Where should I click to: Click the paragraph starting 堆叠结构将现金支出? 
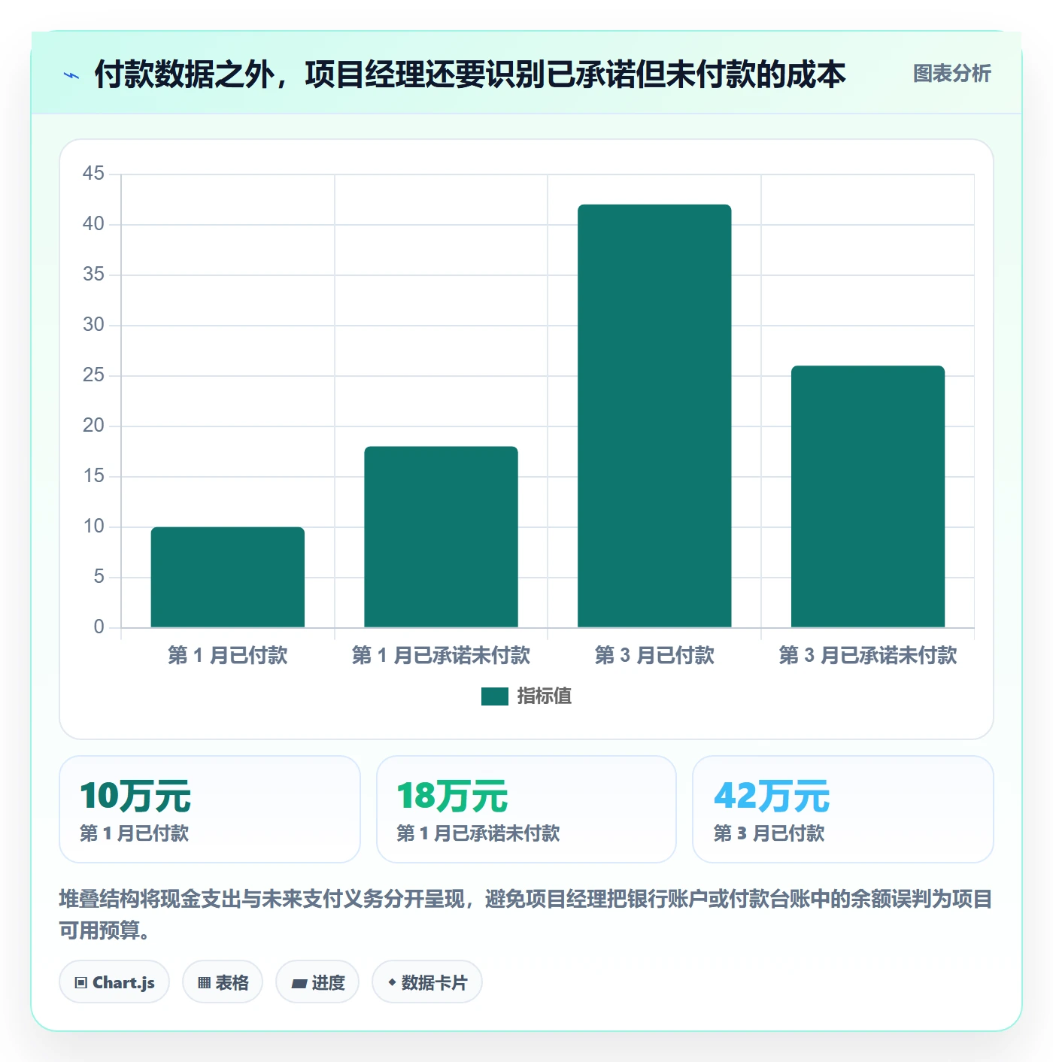(x=526, y=915)
